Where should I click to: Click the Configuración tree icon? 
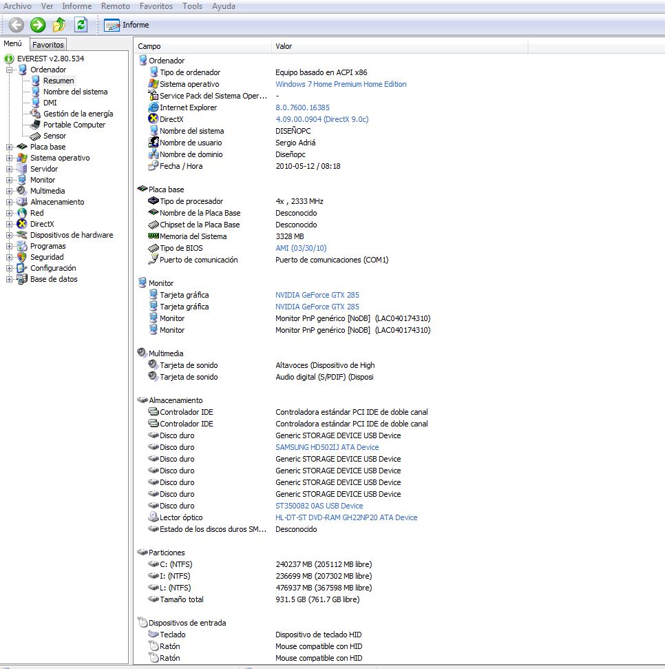(x=22, y=269)
